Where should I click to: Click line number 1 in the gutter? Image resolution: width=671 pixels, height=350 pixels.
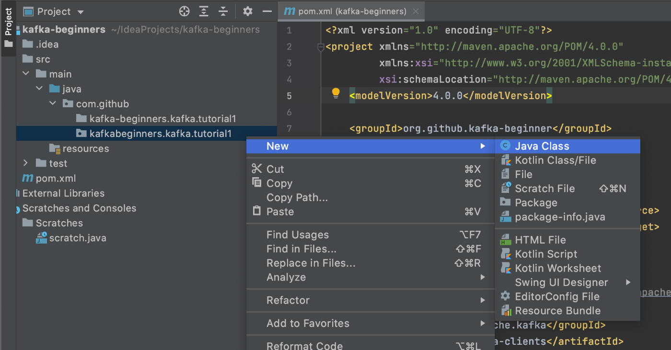(x=289, y=31)
